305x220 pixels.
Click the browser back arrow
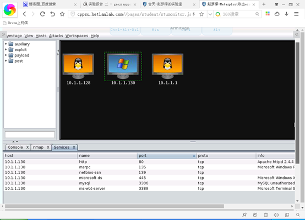click(24, 14)
